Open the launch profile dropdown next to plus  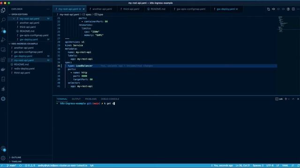point(289,99)
